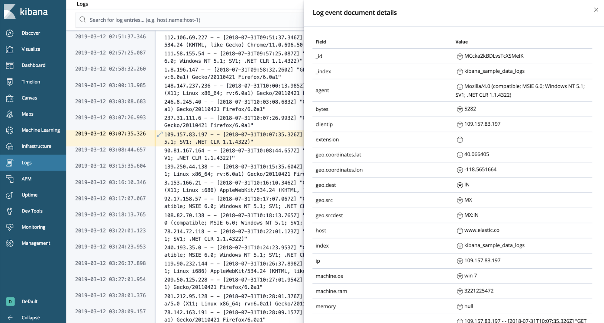
Task: Toggle a filter for geo.dest value IN
Action: [460, 185]
